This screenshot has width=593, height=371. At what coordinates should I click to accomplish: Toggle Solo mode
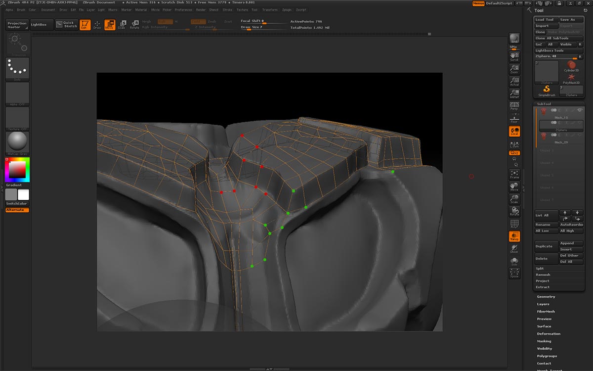[x=514, y=261]
